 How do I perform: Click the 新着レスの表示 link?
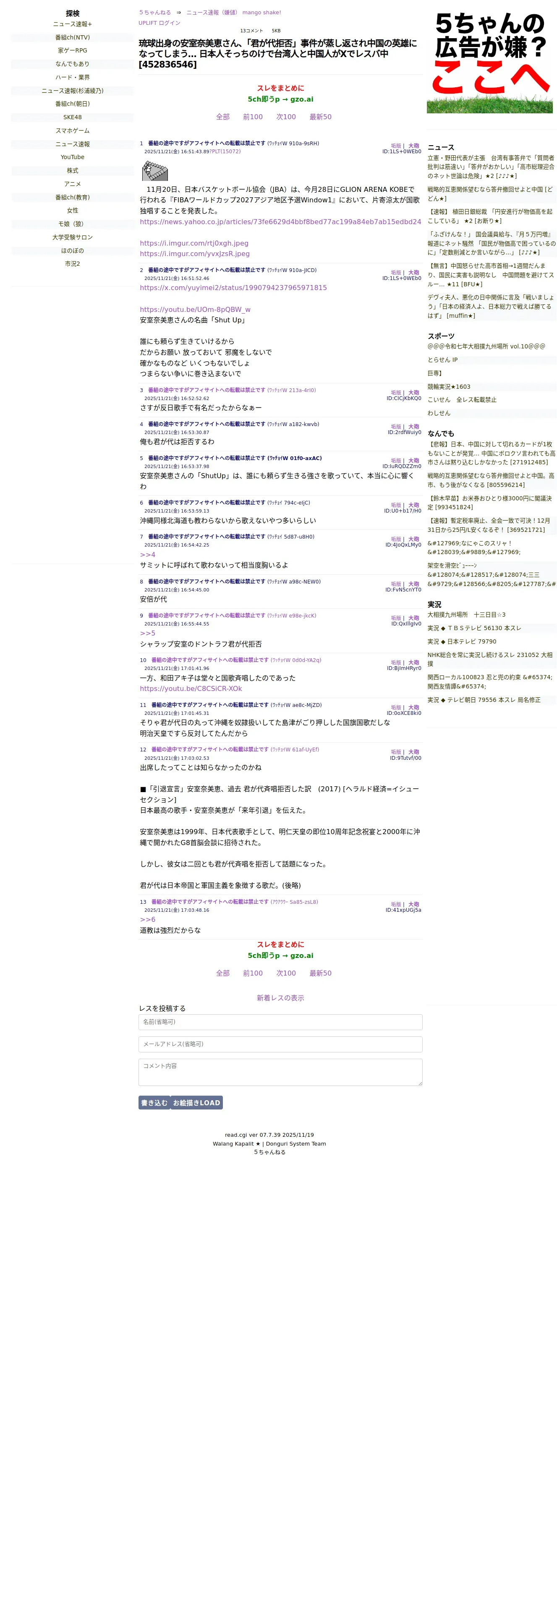point(280,998)
